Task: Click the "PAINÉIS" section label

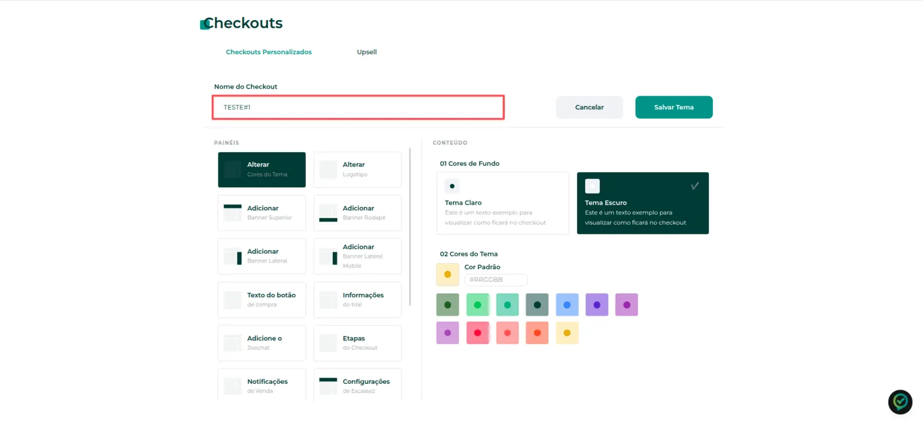Action: (227, 143)
